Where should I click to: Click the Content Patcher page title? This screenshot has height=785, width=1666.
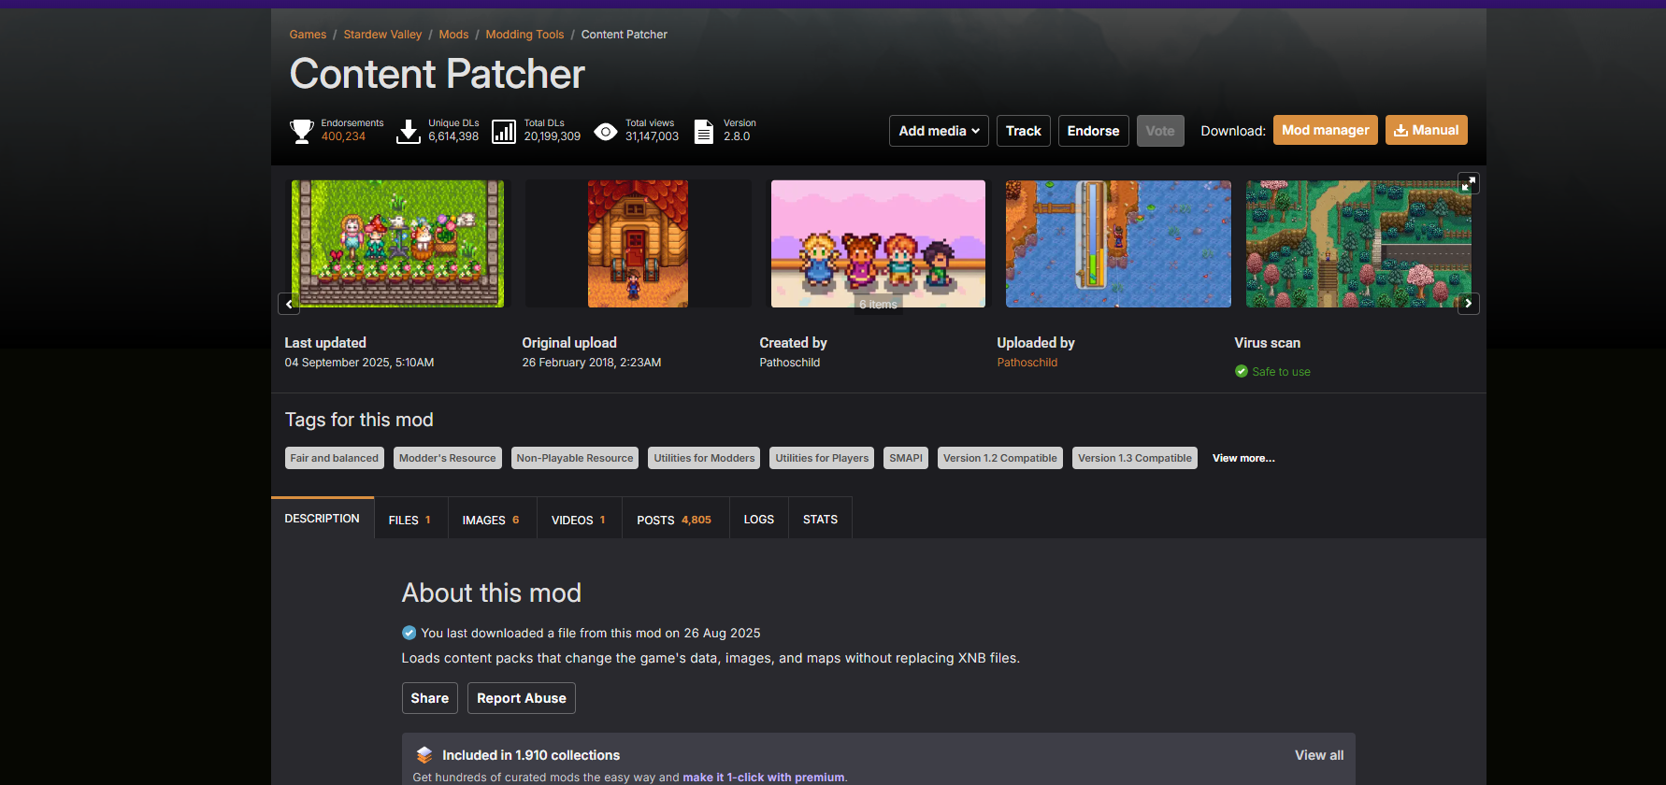click(438, 74)
